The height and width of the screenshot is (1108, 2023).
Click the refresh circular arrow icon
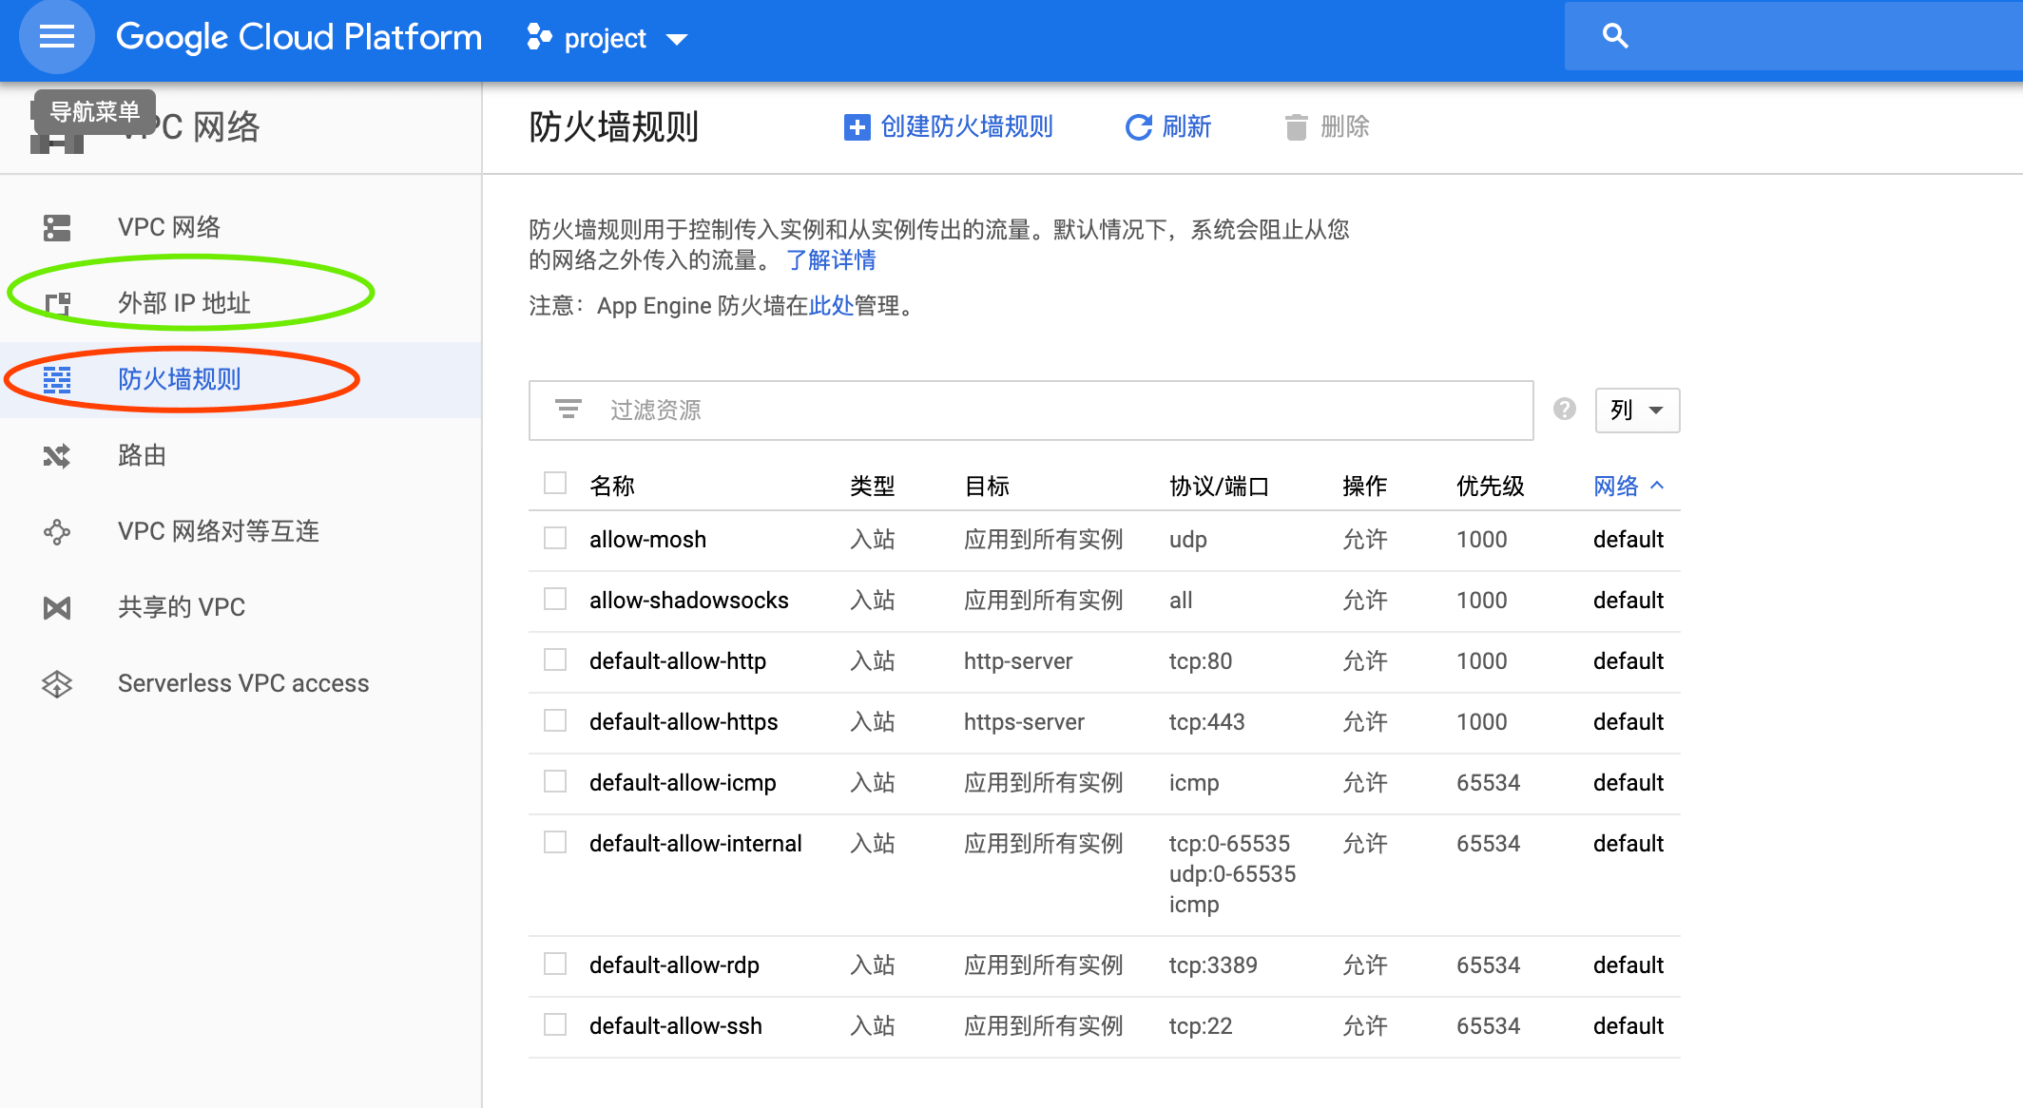(x=1138, y=127)
